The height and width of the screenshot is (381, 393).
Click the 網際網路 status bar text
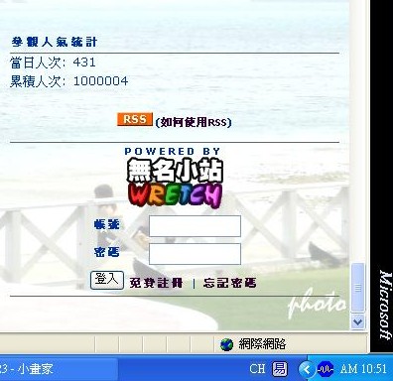[x=262, y=344]
